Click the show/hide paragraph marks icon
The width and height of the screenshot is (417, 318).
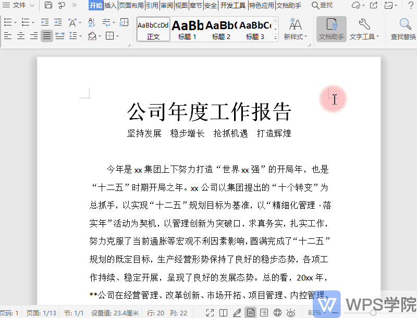106,22
